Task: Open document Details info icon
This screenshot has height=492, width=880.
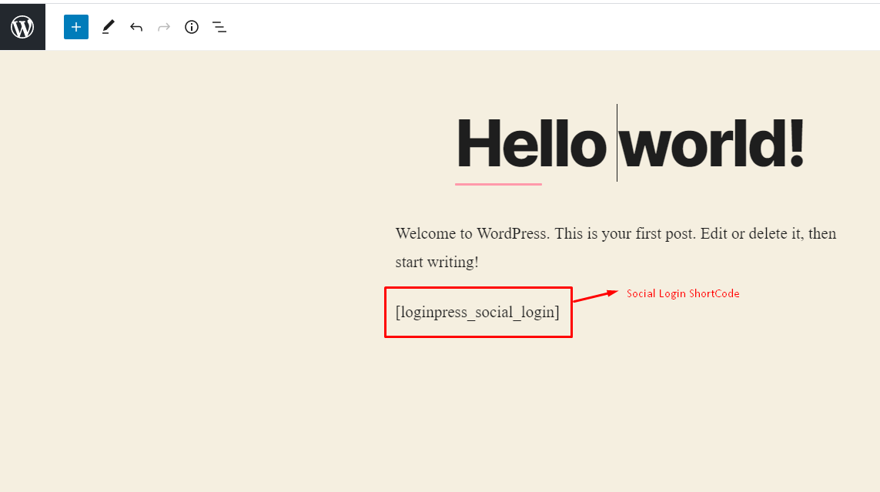Action: 192,27
